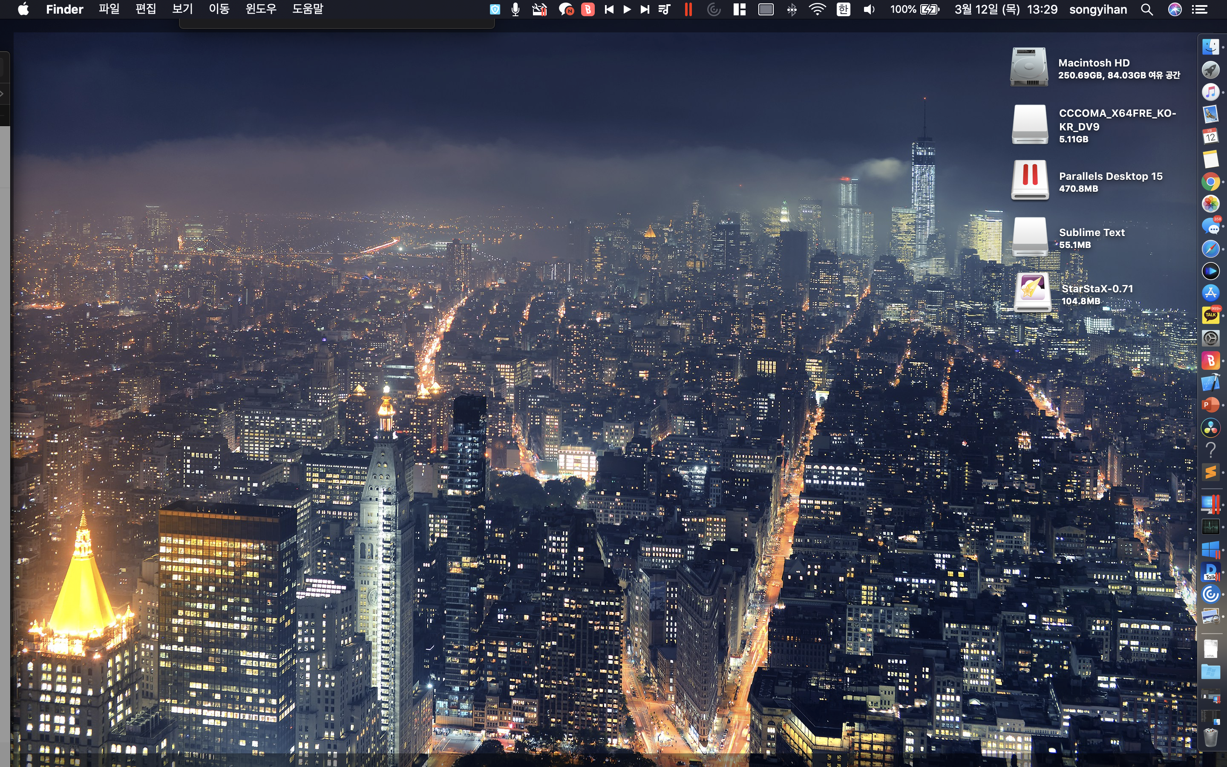Open the Trash in the Dock
The image size is (1227, 767).
click(x=1210, y=738)
